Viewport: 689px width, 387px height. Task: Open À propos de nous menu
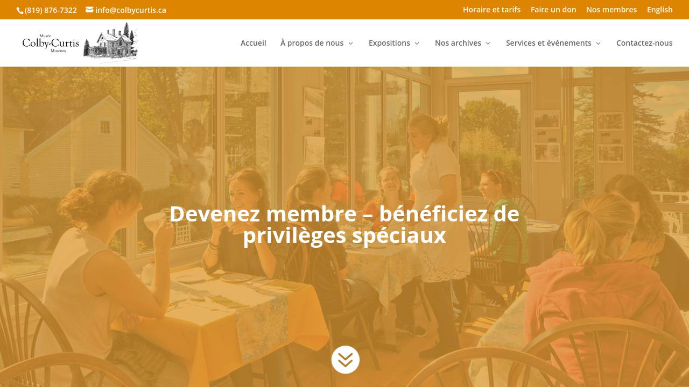point(312,43)
